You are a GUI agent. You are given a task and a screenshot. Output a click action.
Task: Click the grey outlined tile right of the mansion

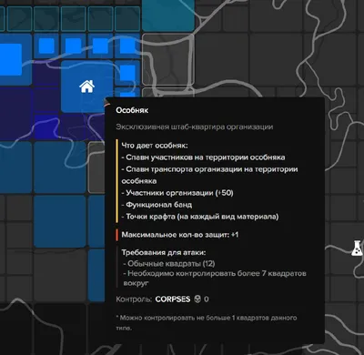pyautogui.click(x=167, y=59)
